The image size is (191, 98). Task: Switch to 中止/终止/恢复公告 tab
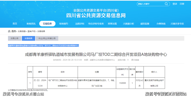click(47, 38)
